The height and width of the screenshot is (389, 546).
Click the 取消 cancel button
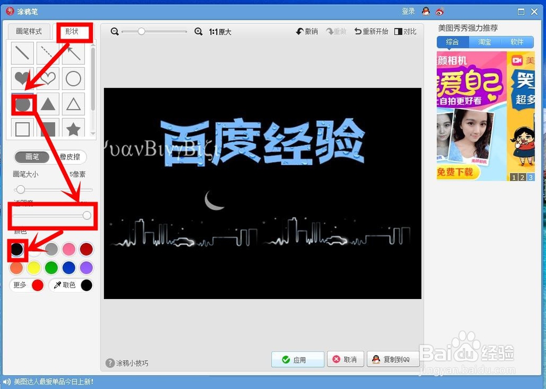coord(346,359)
